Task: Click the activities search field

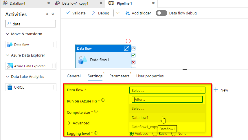Action: [30, 24]
